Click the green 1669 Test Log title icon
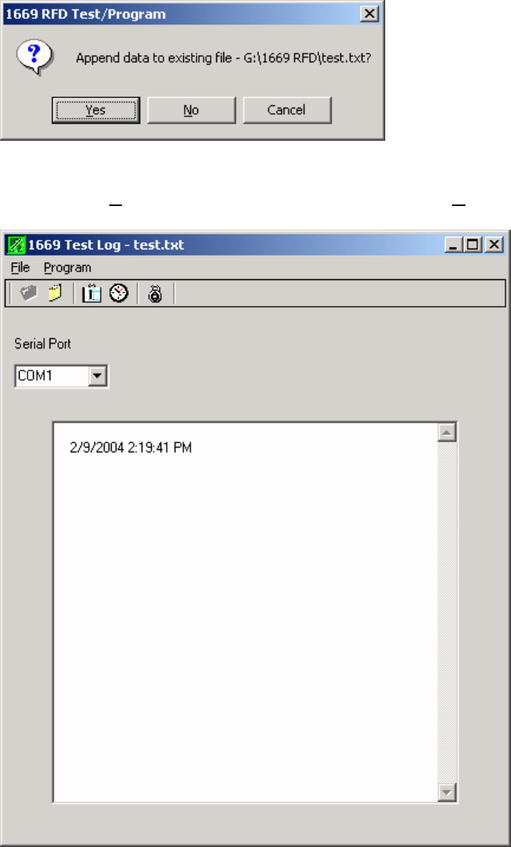 click(x=16, y=245)
